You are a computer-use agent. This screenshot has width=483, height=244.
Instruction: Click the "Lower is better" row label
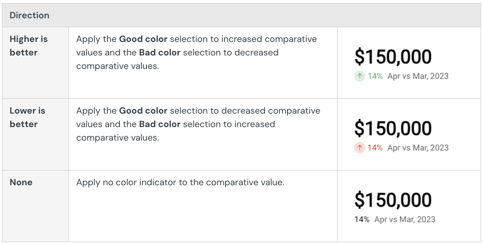point(27,117)
